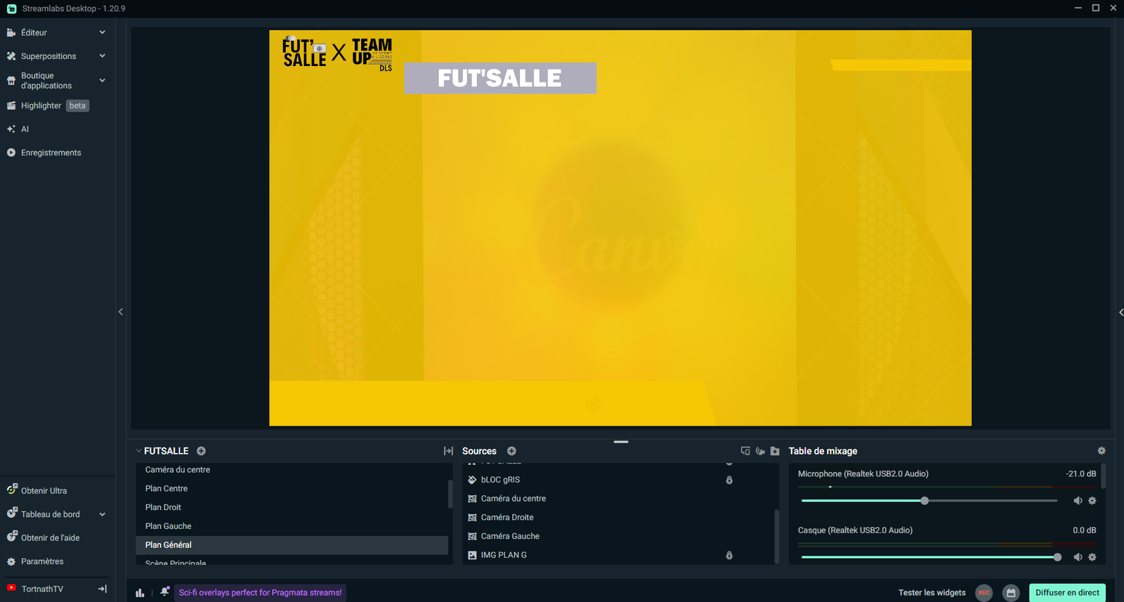
Task: Open the FUTSALLE scene collection dropdown
Action: click(162, 451)
